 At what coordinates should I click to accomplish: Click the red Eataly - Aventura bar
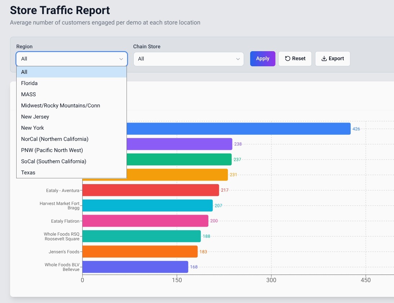click(x=151, y=190)
